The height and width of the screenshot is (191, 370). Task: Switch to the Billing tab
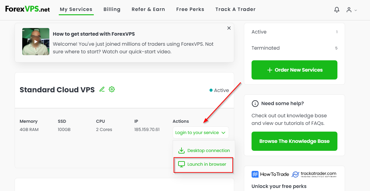112,9
